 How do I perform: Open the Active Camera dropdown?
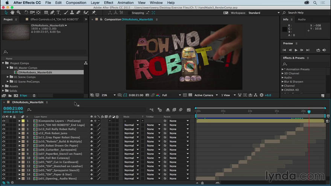tap(206, 95)
